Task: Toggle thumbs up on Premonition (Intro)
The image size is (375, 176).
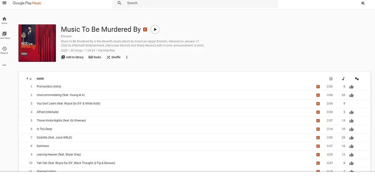Action: click(351, 87)
